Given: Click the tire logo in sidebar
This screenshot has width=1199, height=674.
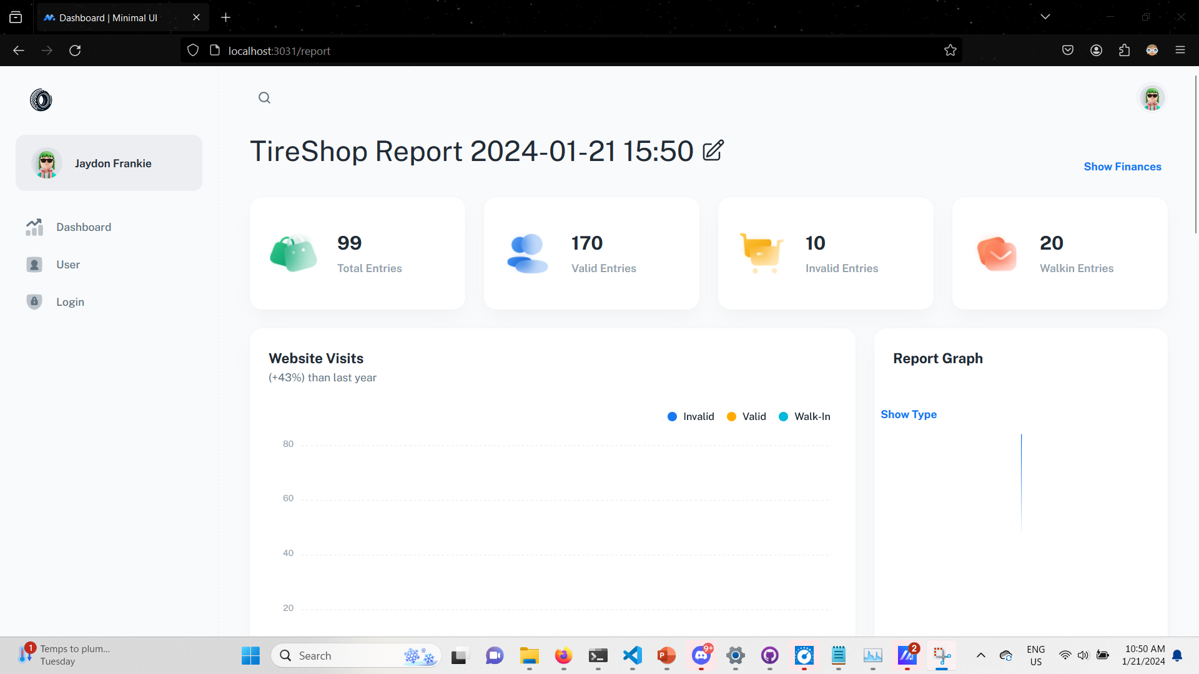Looking at the screenshot, I should click(41, 100).
